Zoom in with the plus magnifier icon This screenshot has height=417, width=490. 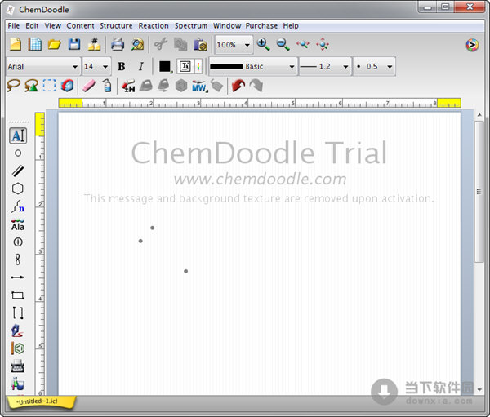[x=263, y=44]
